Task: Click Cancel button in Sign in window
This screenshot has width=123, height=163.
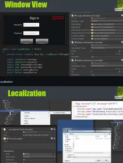Action: (42, 41)
